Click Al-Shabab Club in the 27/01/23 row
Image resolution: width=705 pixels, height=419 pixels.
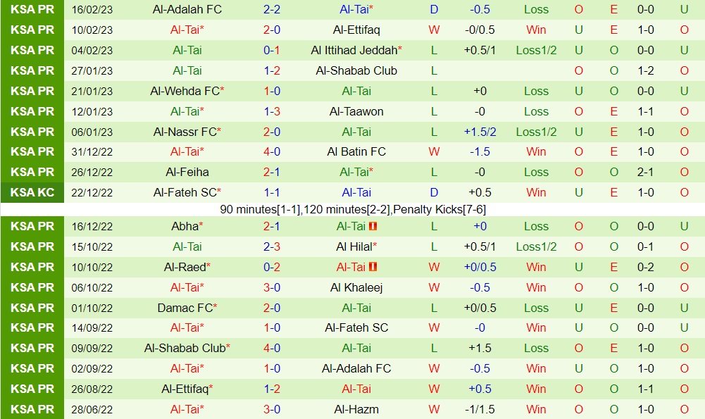[356, 70]
